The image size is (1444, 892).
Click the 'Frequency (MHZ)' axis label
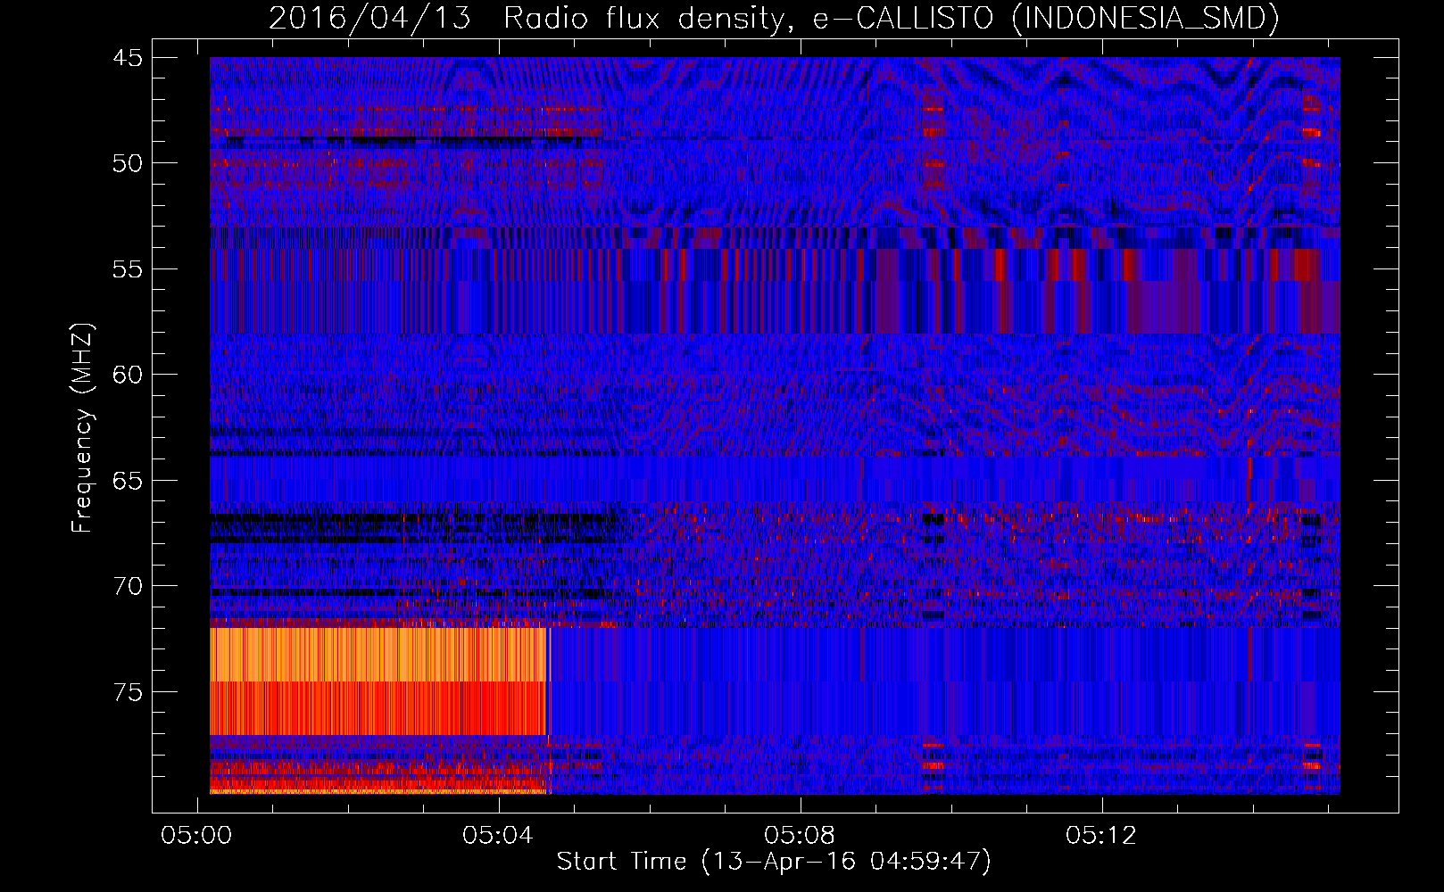click(82, 428)
